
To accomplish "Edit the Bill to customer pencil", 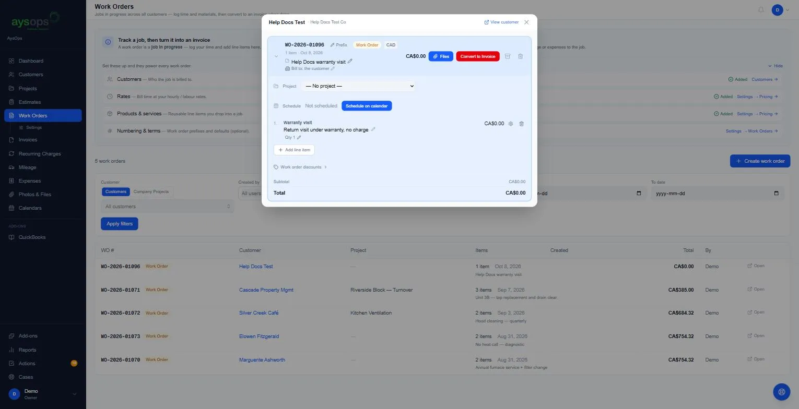I will (333, 68).
